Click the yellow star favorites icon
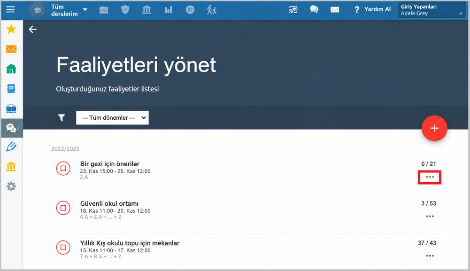 (11, 29)
